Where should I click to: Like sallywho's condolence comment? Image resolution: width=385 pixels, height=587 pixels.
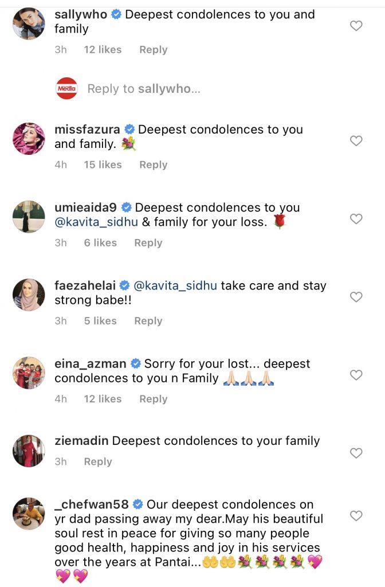(356, 26)
